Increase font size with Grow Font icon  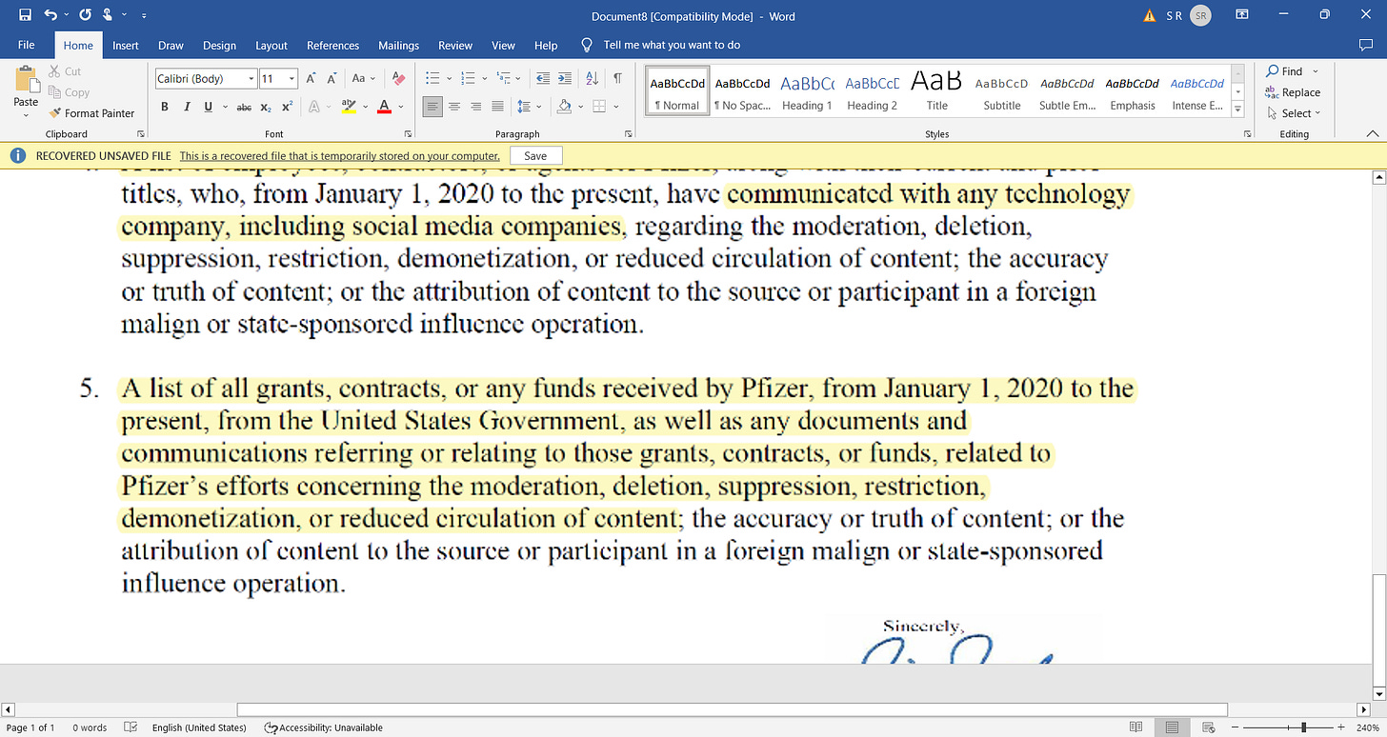[311, 79]
